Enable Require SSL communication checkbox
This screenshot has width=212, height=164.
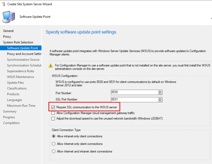(x=53, y=107)
